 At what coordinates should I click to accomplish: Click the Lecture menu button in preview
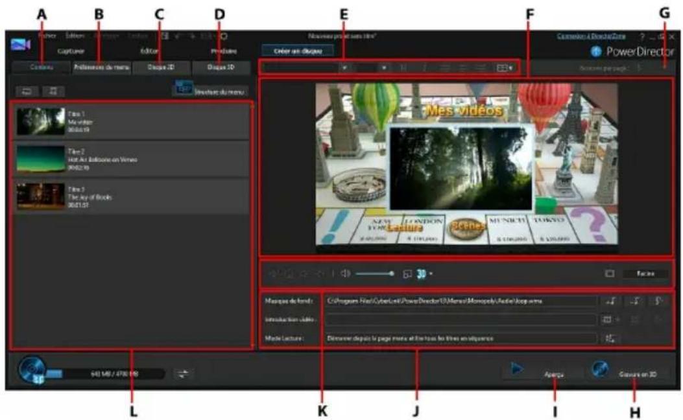404,227
